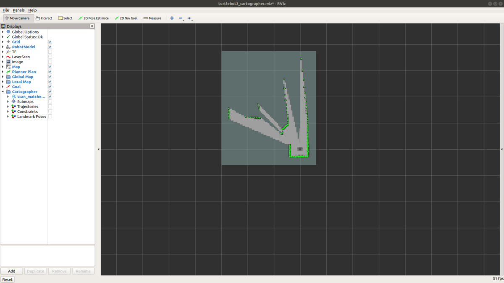Select the Measure tool
The image size is (504, 283).
click(x=152, y=18)
